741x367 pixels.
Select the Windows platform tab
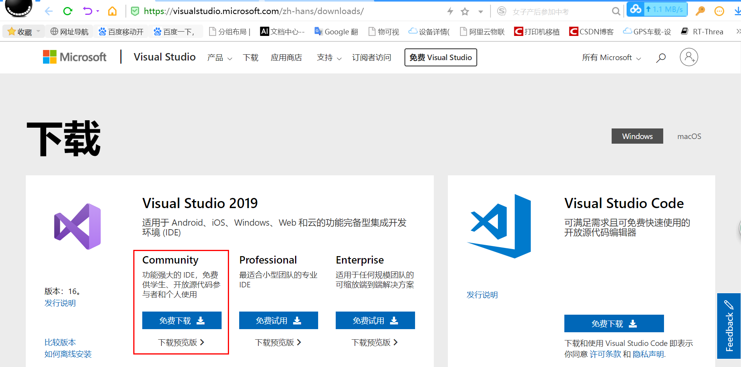tap(637, 136)
